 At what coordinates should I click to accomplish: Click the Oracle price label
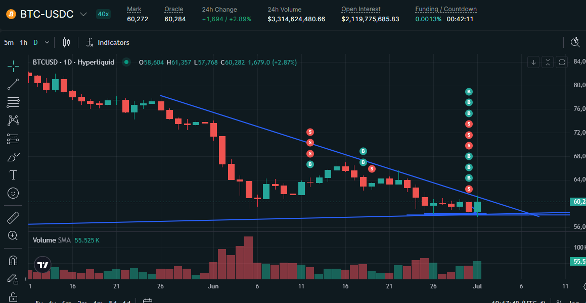pos(174,9)
